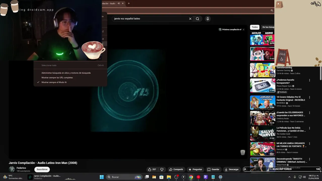This screenshot has width=322, height=181.
Task: Open the Settings gear in taskbar
Action: [220, 177]
